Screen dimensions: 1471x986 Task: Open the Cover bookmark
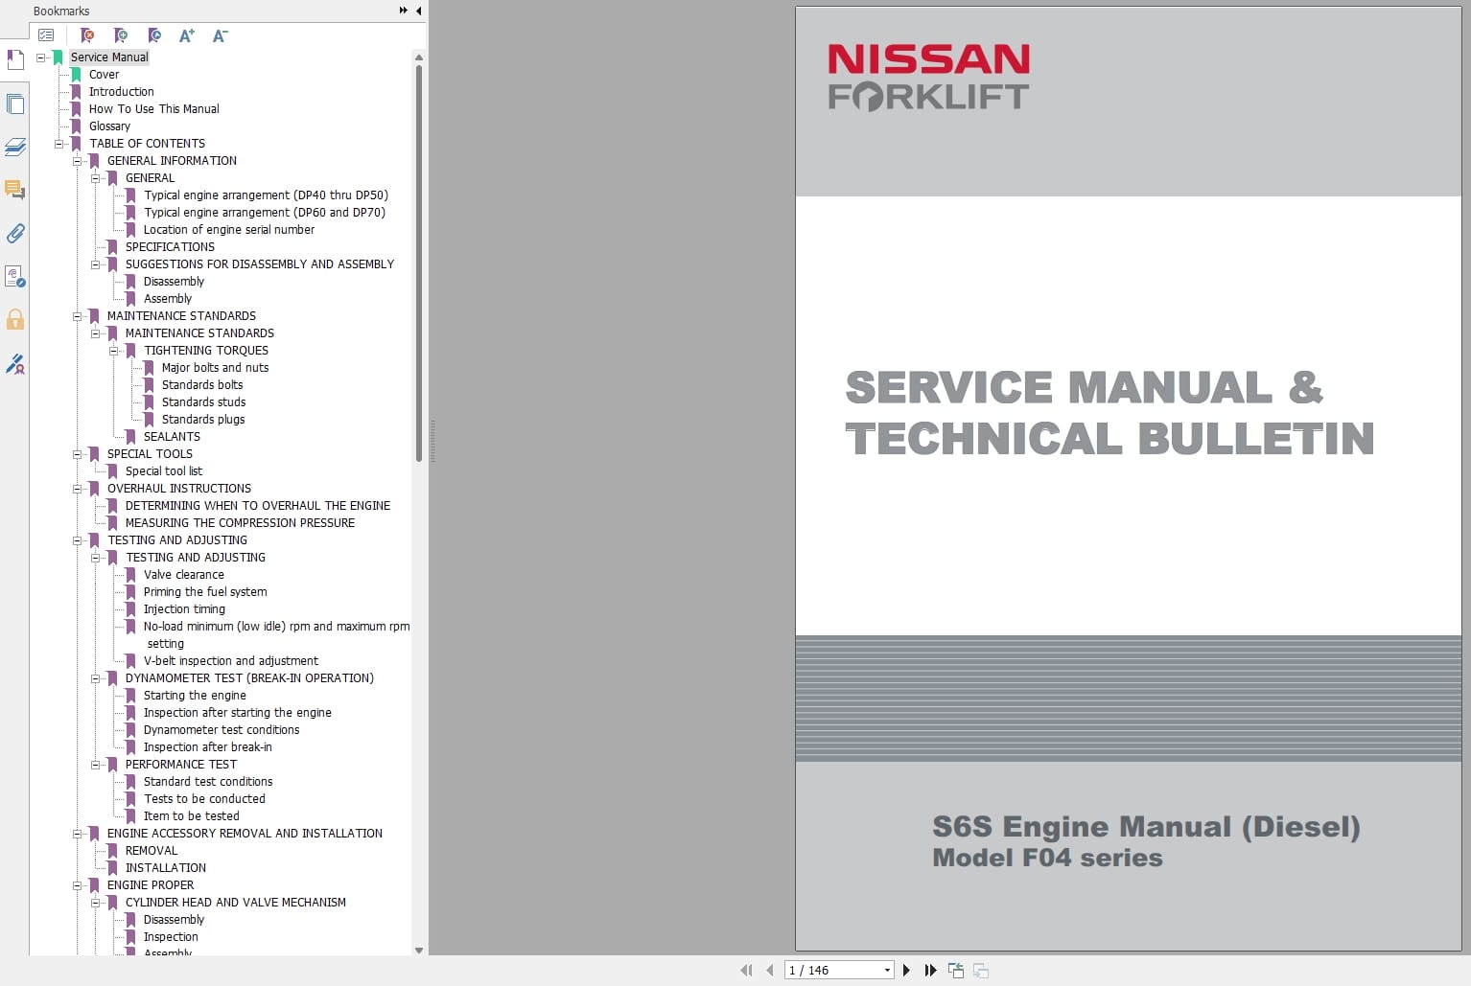click(x=104, y=75)
